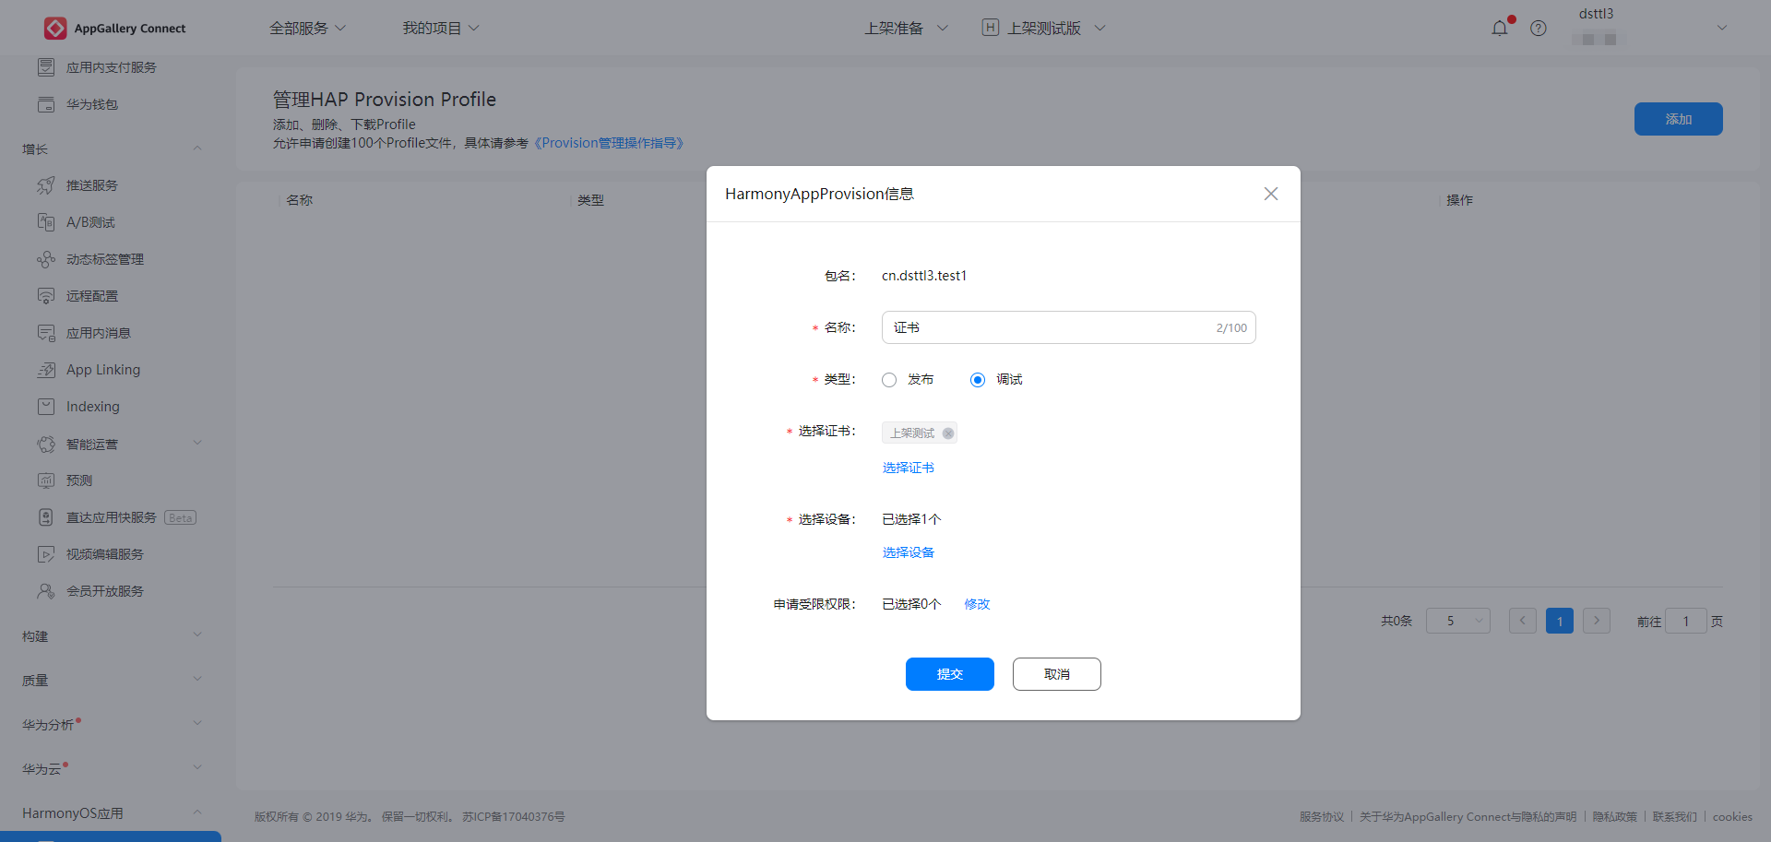Expand the 华为分析 sidebar section
Screen dimensions: 1771x842
coord(196,723)
